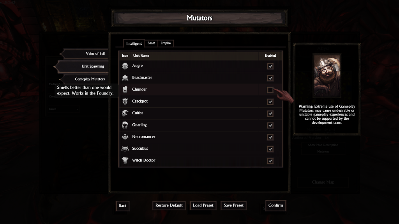Click the Crackpot unit icon
The image size is (399, 224).
(125, 101)
